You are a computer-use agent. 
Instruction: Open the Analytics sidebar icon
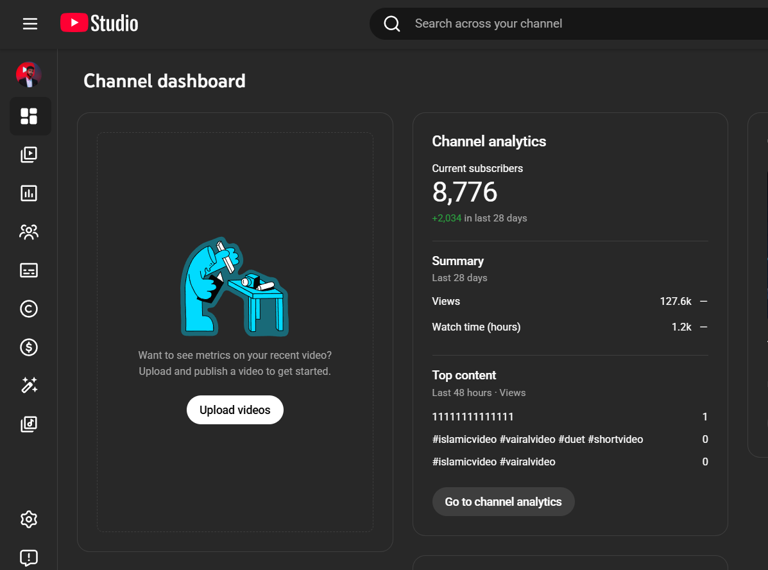pyautogui.click(x=29, y=193)
